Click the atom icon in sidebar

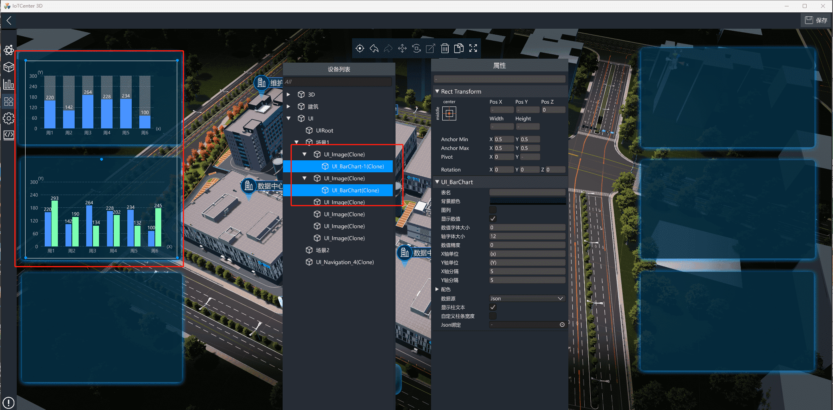(x=8, y=50)
